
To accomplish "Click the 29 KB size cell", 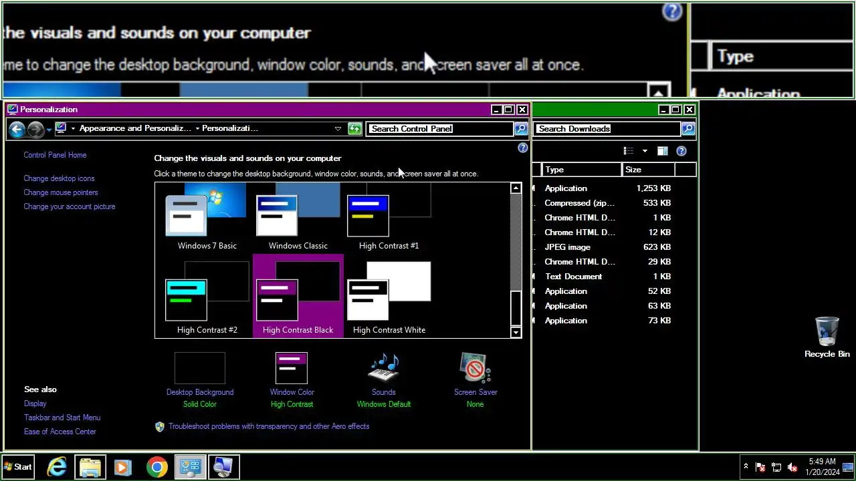I will 660,262.
